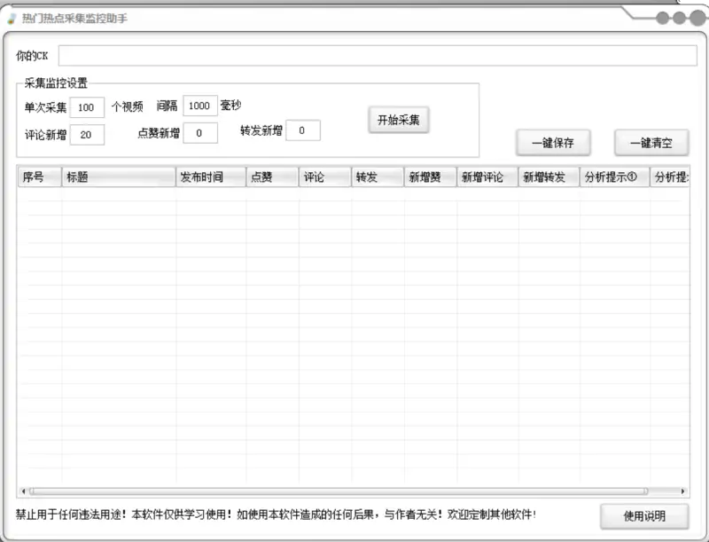Screen dimensions: 709x542
Task: Edit the 评论新增 field showing 20
Action: tap(87, 134)
